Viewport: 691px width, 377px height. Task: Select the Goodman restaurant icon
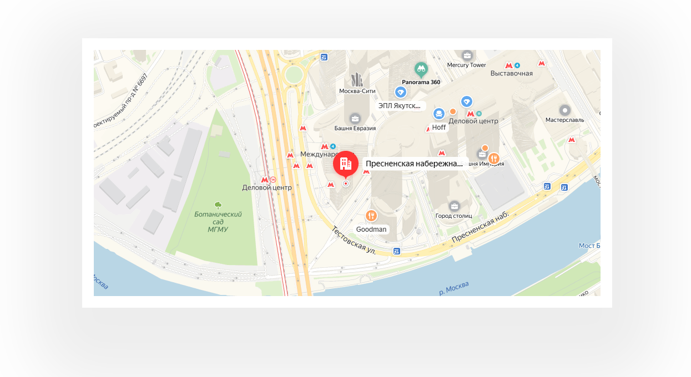coord(372,216)
